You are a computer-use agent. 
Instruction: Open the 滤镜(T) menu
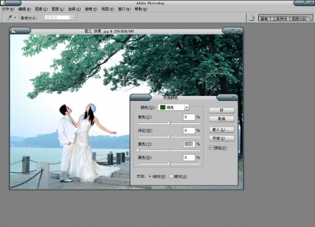91,9
